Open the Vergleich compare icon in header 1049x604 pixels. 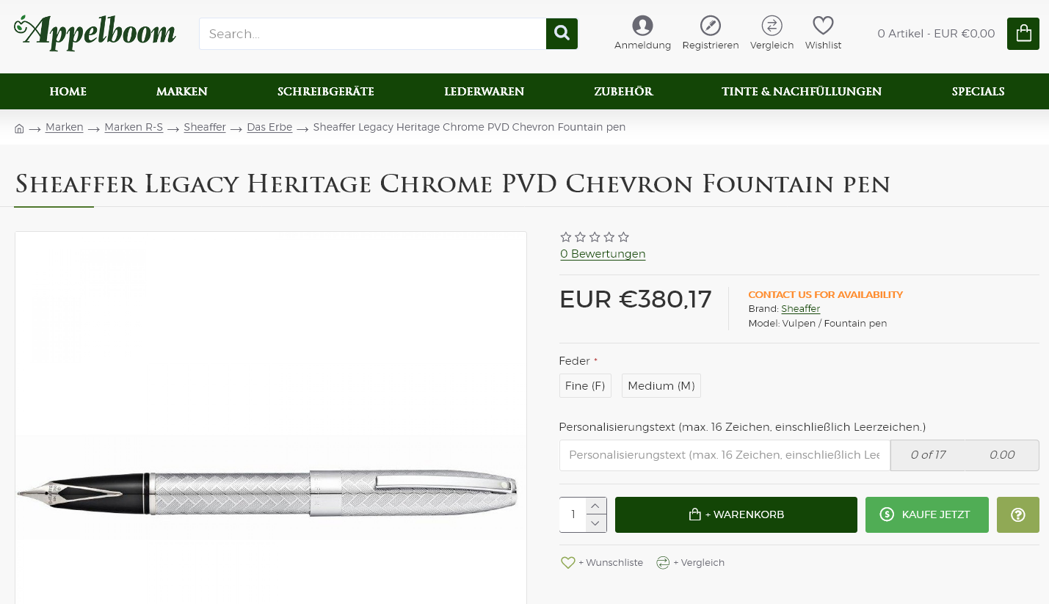[x=772, y=26]
